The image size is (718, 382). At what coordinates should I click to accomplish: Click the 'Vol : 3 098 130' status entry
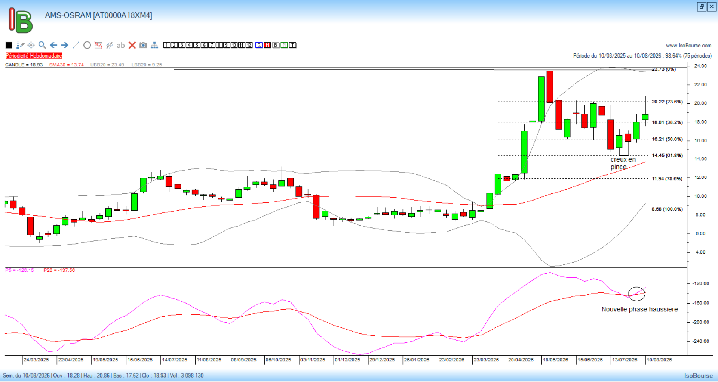pyautogui.click(x=186, y=376)
